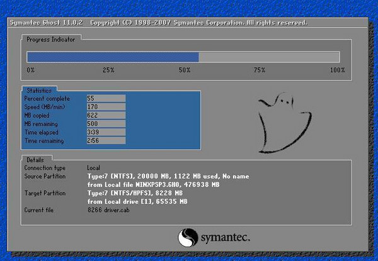This screenshot has height=261, width=378.
Task: Click the Ghost mascot drawing
Action: point(285,123)
